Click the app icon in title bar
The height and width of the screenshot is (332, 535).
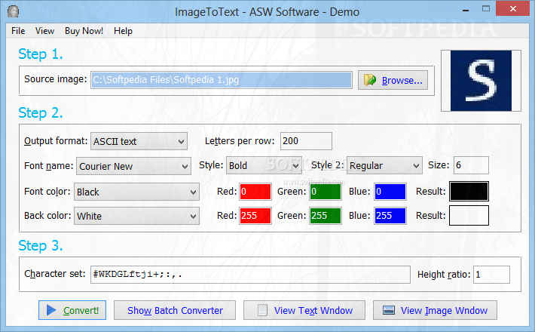click(x=13, y=11)
